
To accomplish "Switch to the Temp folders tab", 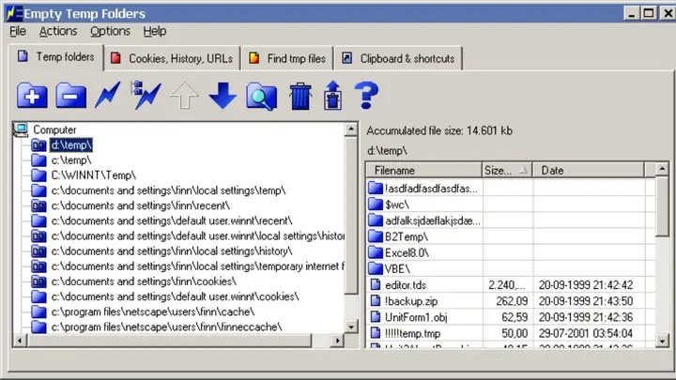I will pyautogui.click(x=56, y=57).
